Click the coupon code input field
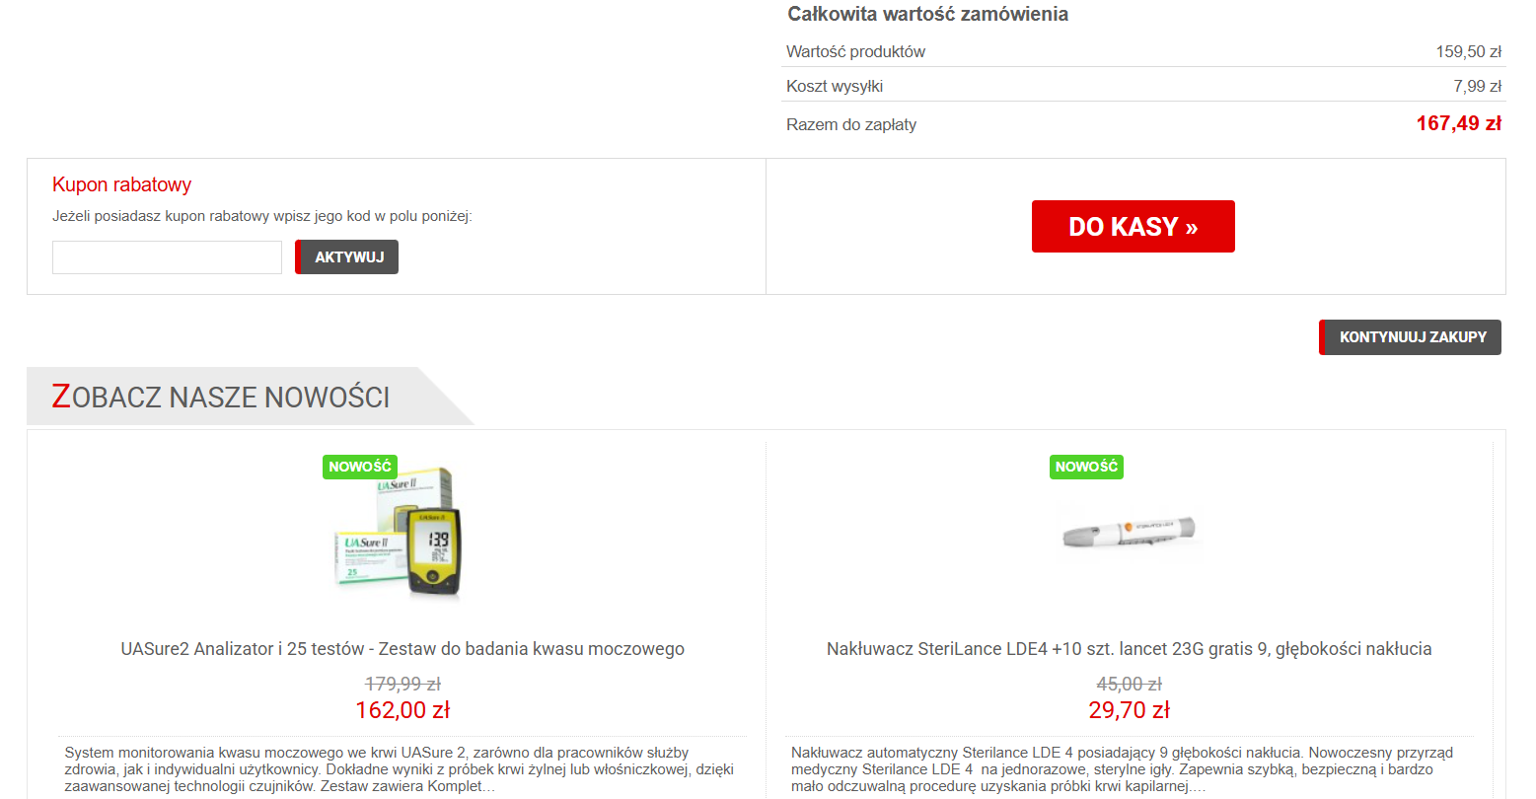The height and width of the screenshot is (799, 1536). click(x=166, y=256)
